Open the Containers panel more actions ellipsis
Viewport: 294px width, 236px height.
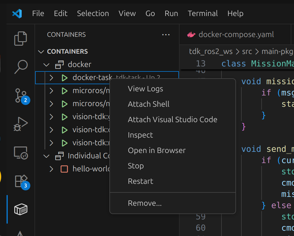tap(166, 35)
